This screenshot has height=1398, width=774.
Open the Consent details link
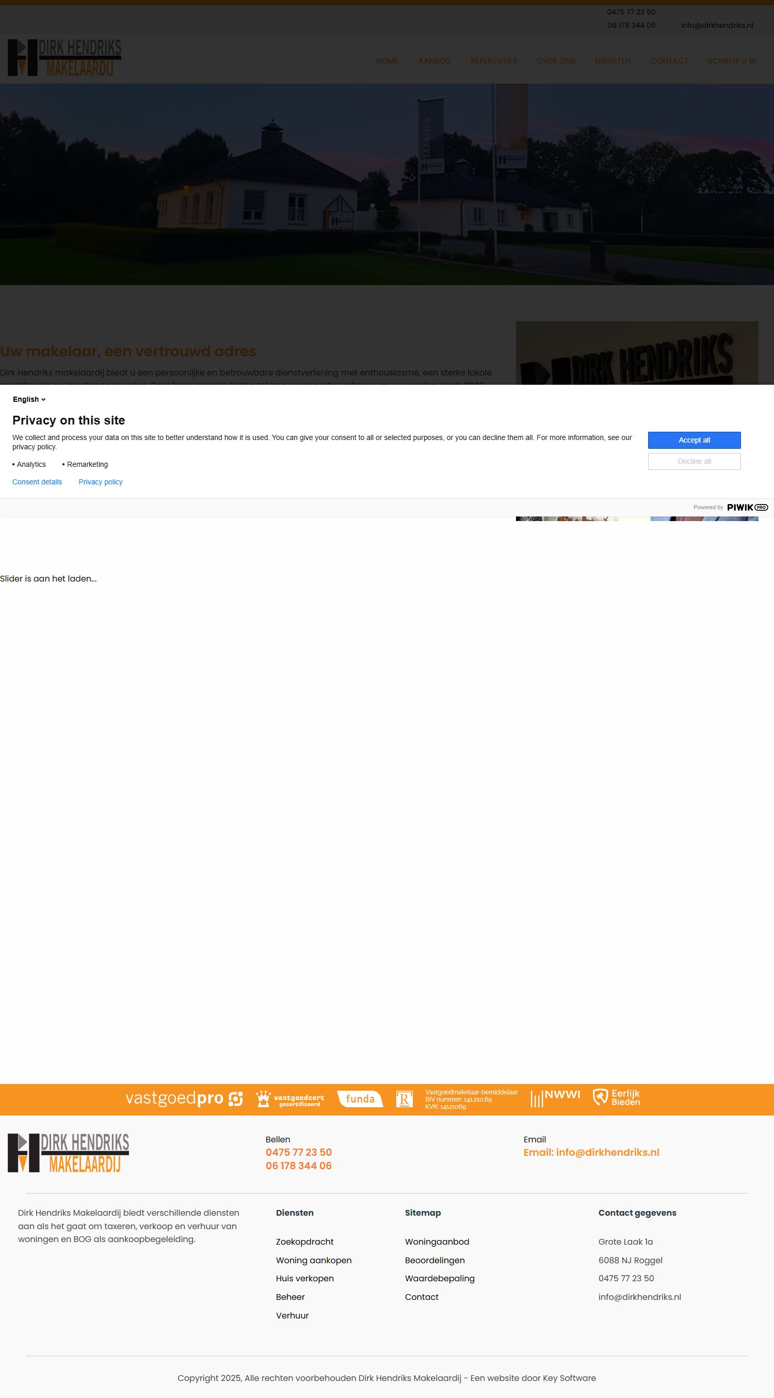37,482
